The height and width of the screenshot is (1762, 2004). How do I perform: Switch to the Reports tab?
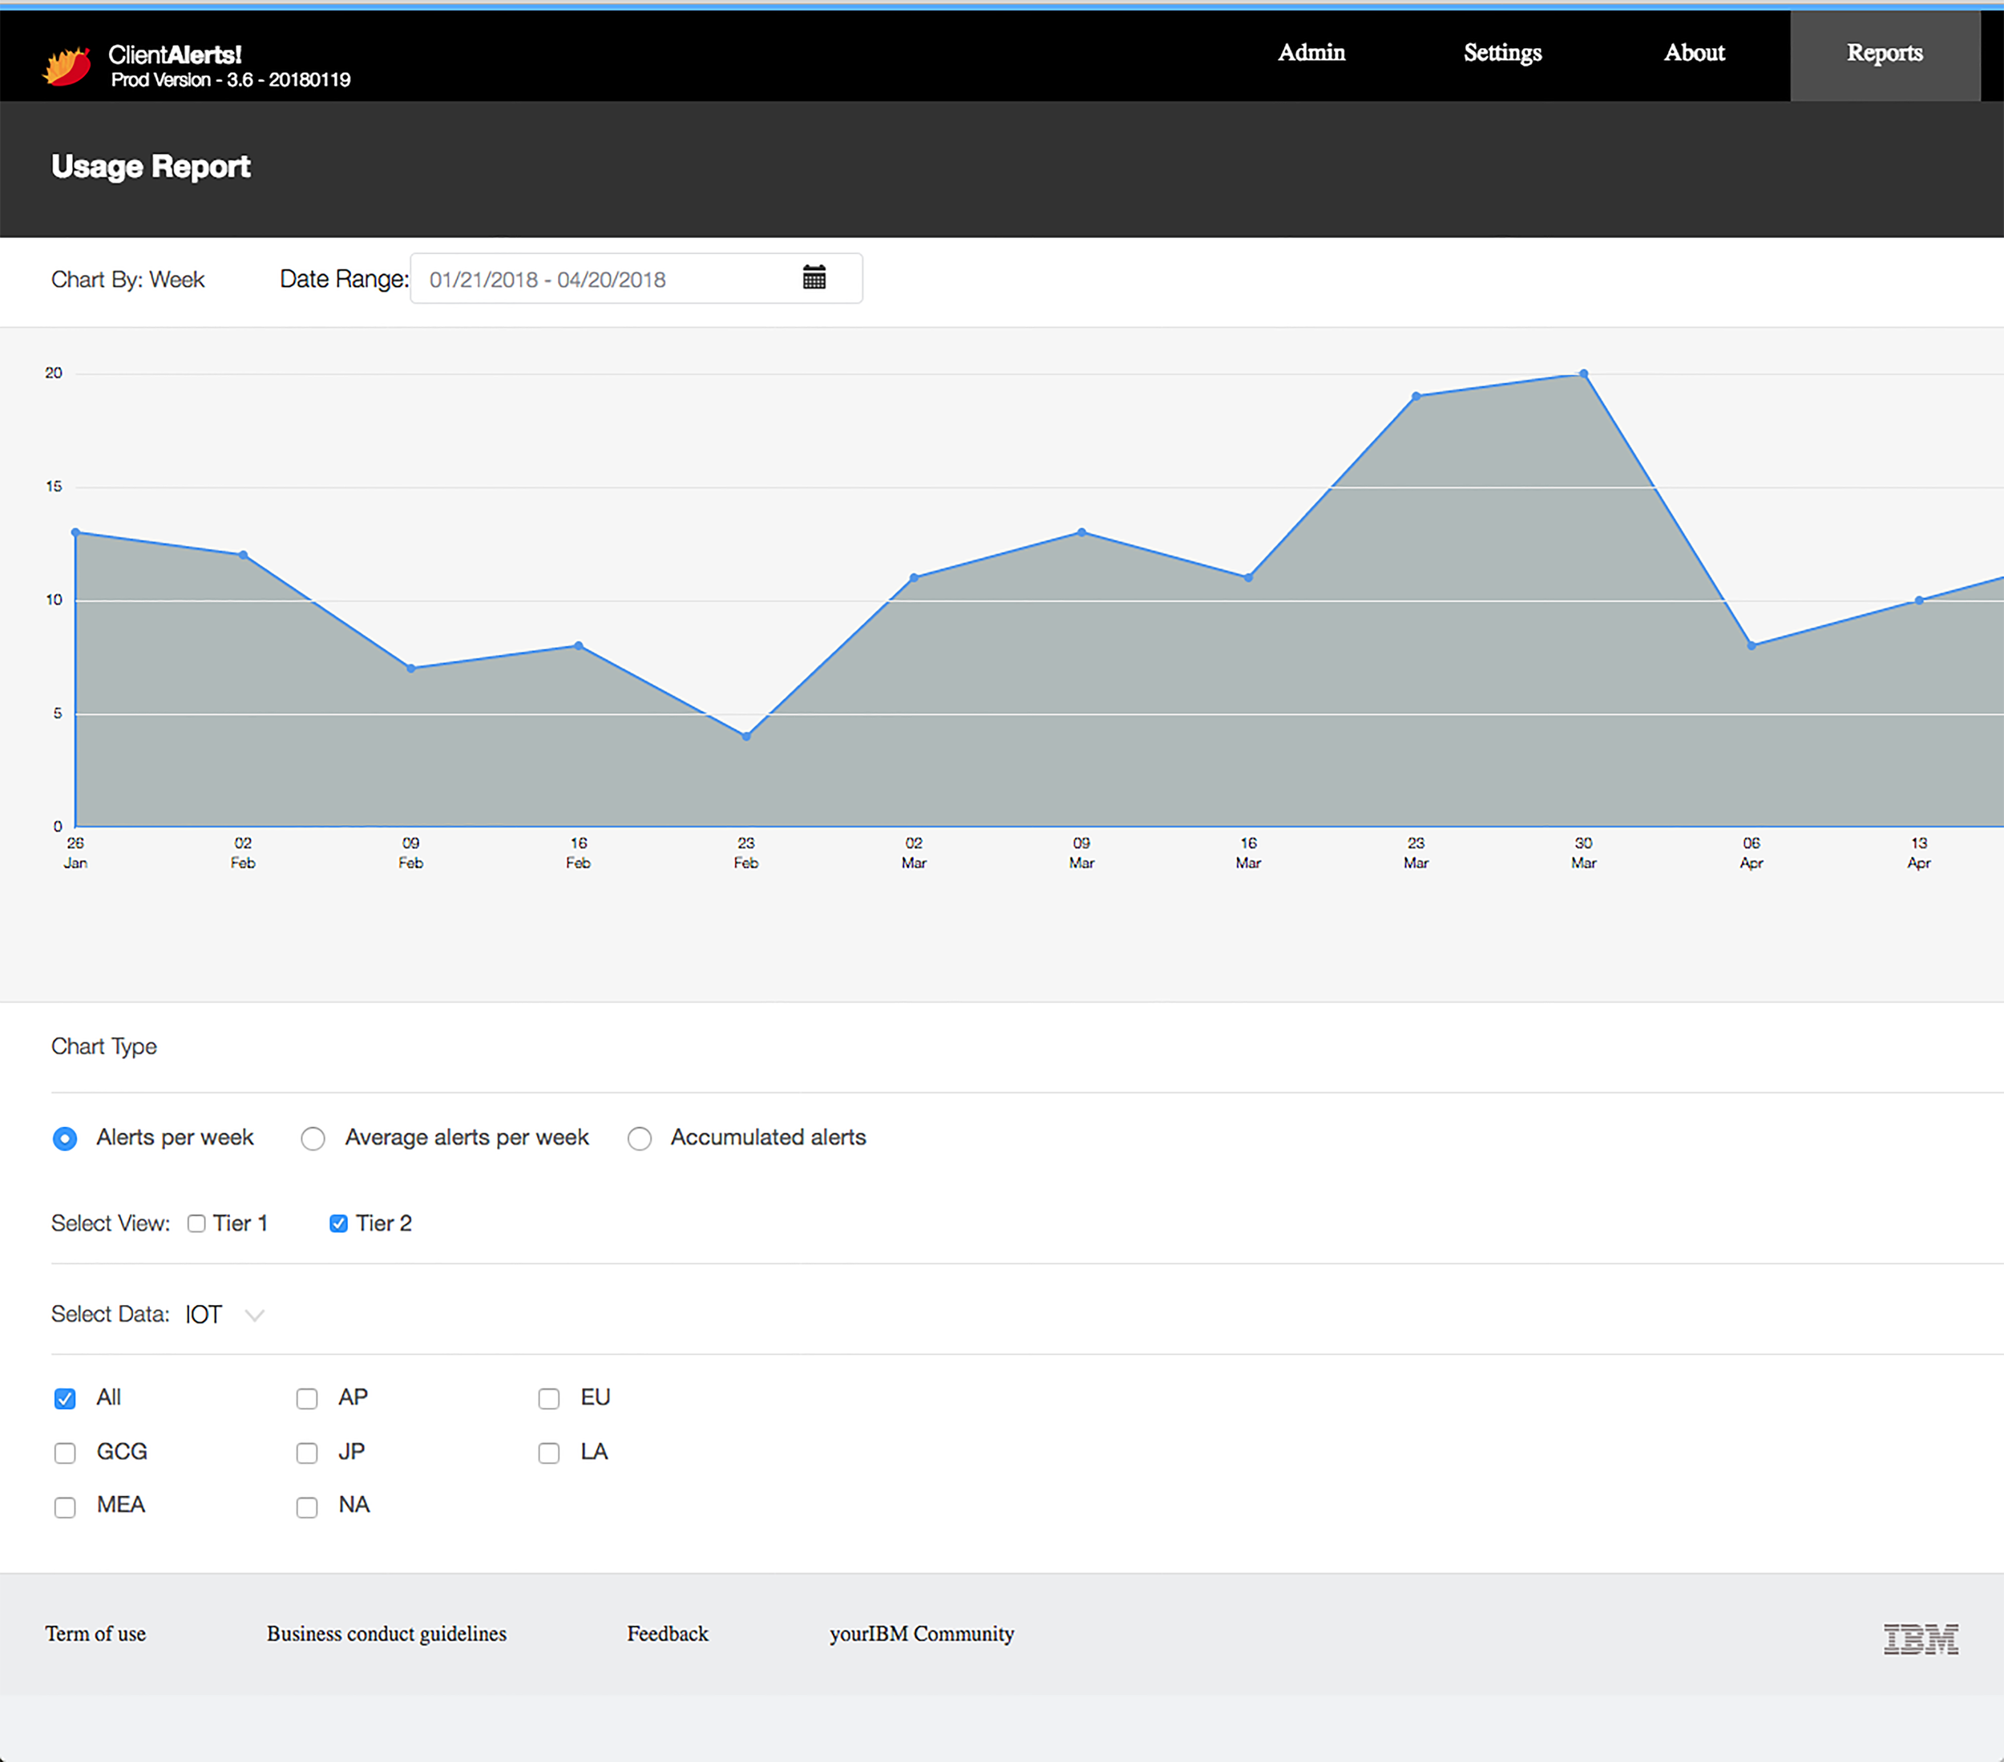click(x=1884, y=53)
